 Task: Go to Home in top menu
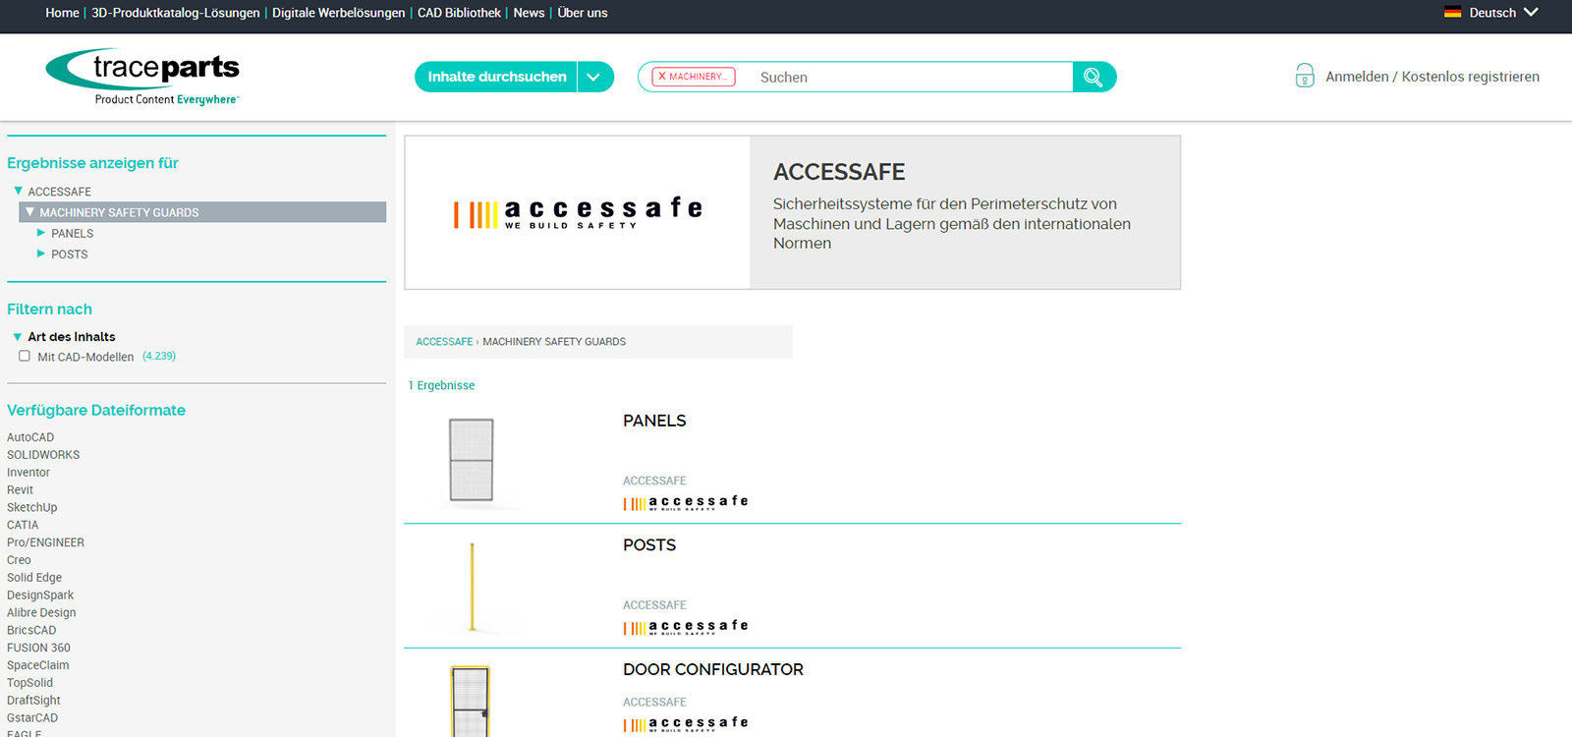(62, 13)
